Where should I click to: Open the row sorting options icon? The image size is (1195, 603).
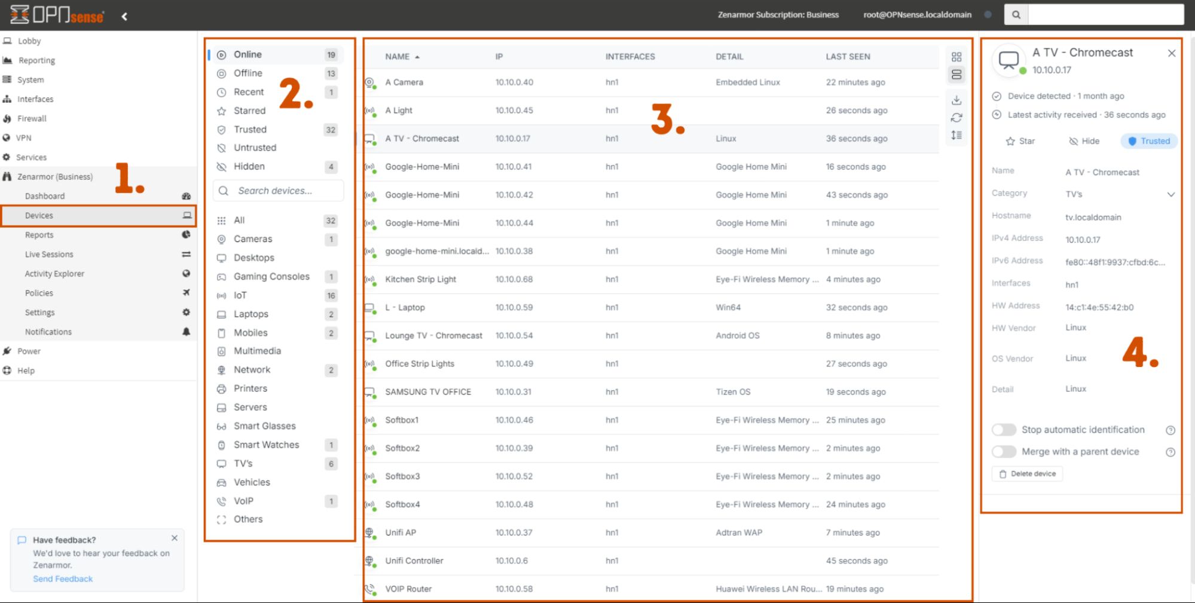point(956,136)
